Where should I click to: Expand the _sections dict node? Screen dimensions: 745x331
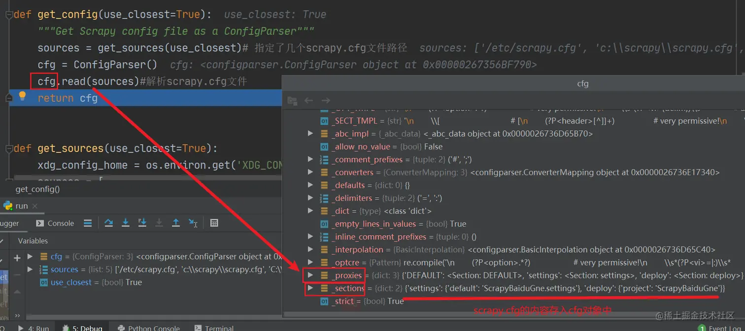tap(310, 288)
